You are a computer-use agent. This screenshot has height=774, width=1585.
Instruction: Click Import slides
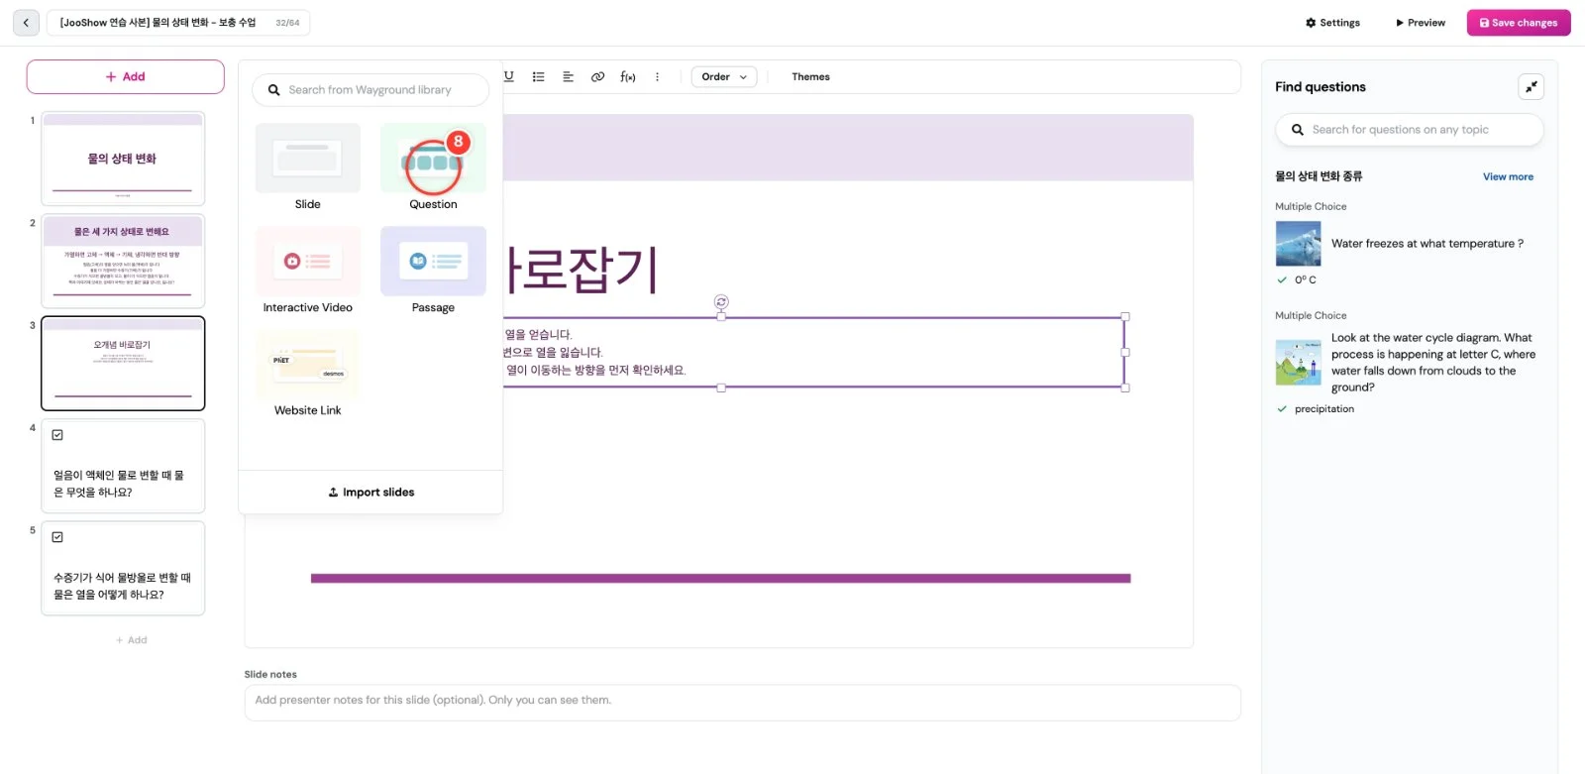(370, 493)
